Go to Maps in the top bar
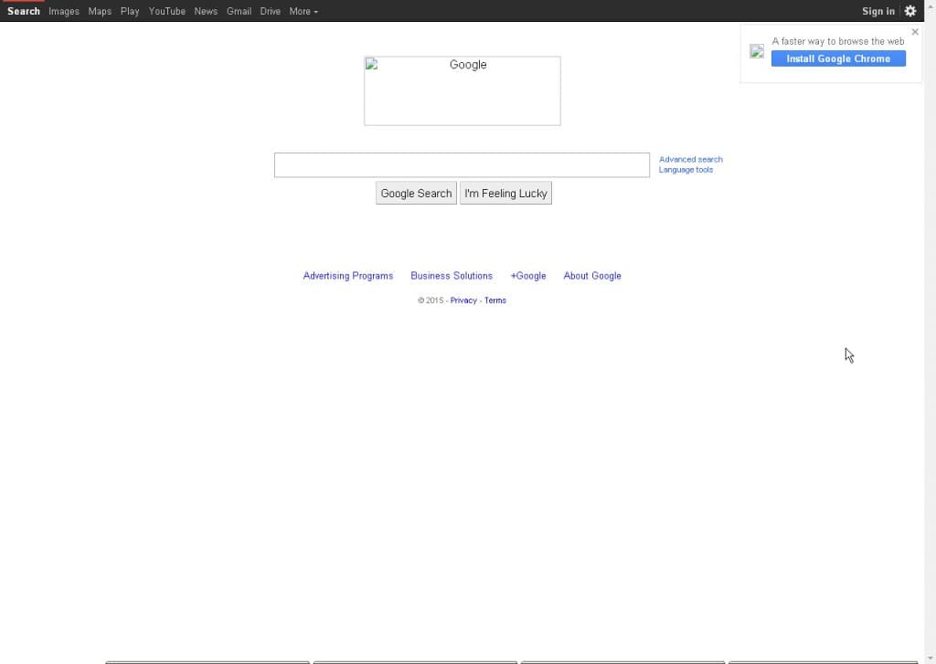Screen dimensions: 936x664 tap(100, 11)
